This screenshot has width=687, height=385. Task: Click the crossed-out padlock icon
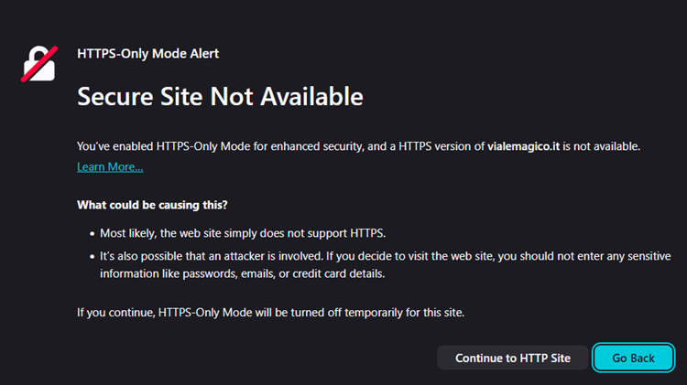(x=39, y=63)
